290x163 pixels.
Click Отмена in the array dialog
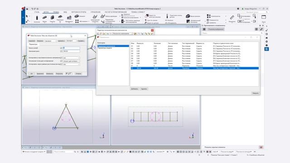78,73
